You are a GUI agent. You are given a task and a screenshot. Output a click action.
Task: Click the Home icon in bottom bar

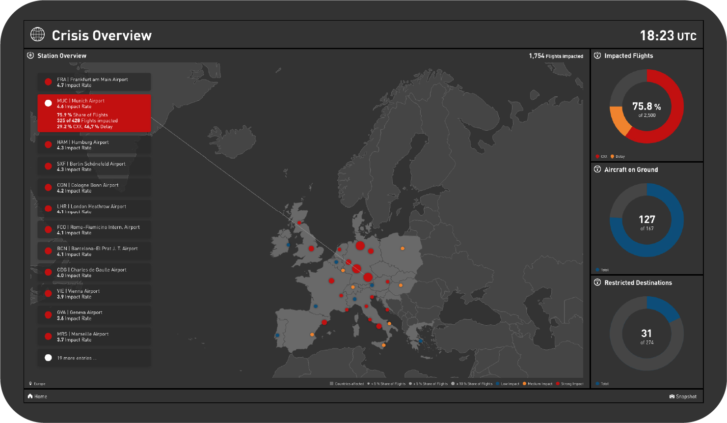coord(30,396)
